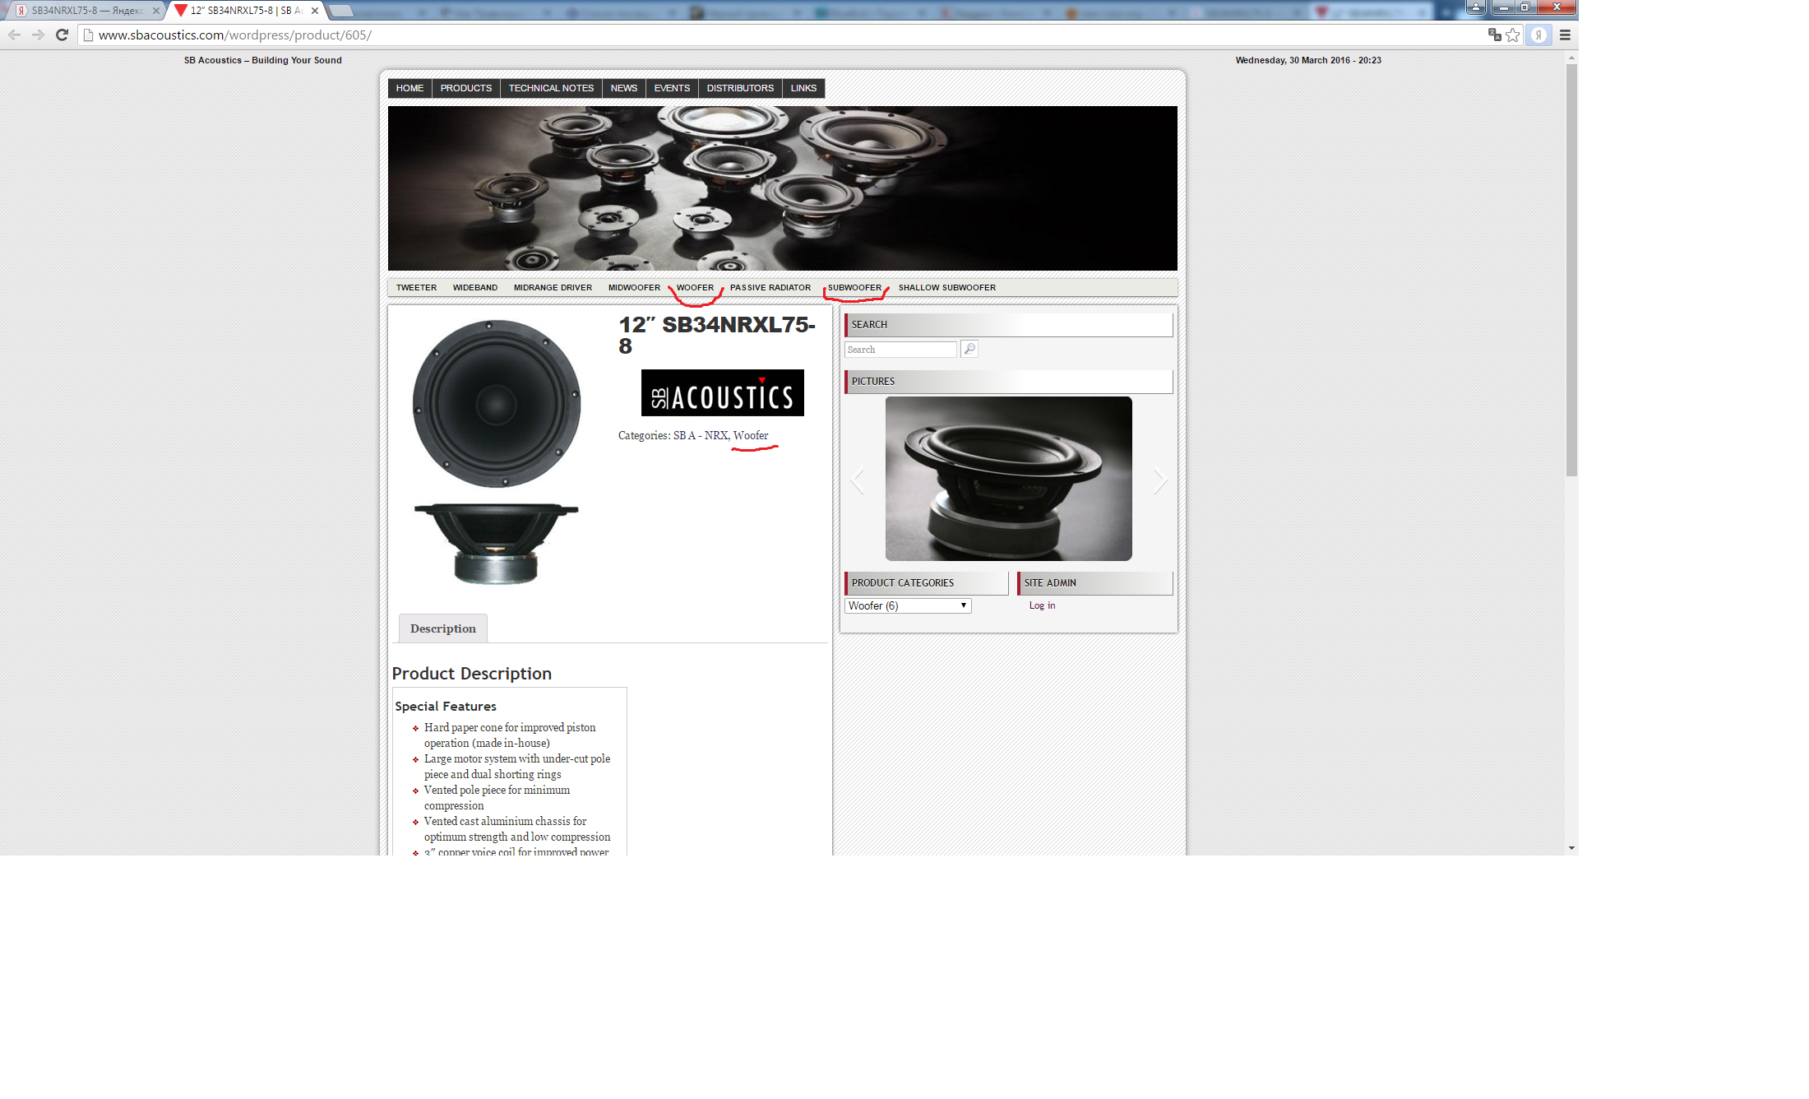
Task: Click the SB A - NRX category link
Action: click(701, 435)
